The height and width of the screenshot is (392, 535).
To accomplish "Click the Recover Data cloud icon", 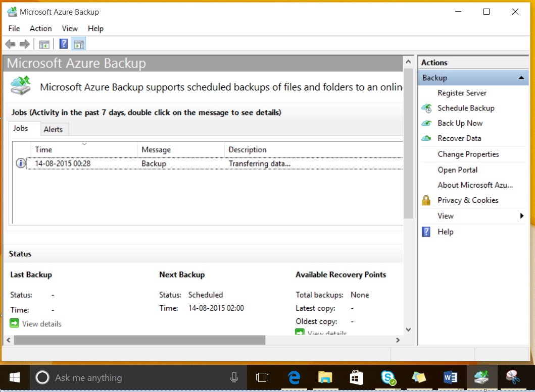I will coord(426,138).
